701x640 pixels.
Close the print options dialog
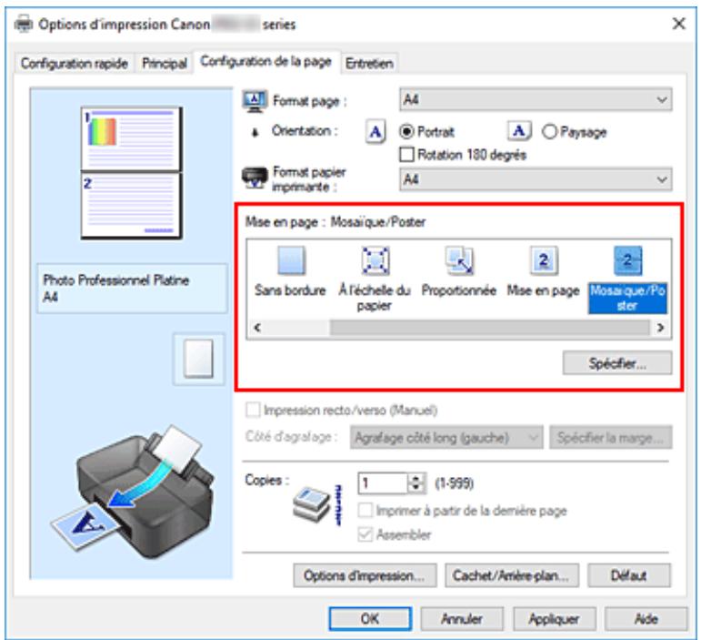678,24
